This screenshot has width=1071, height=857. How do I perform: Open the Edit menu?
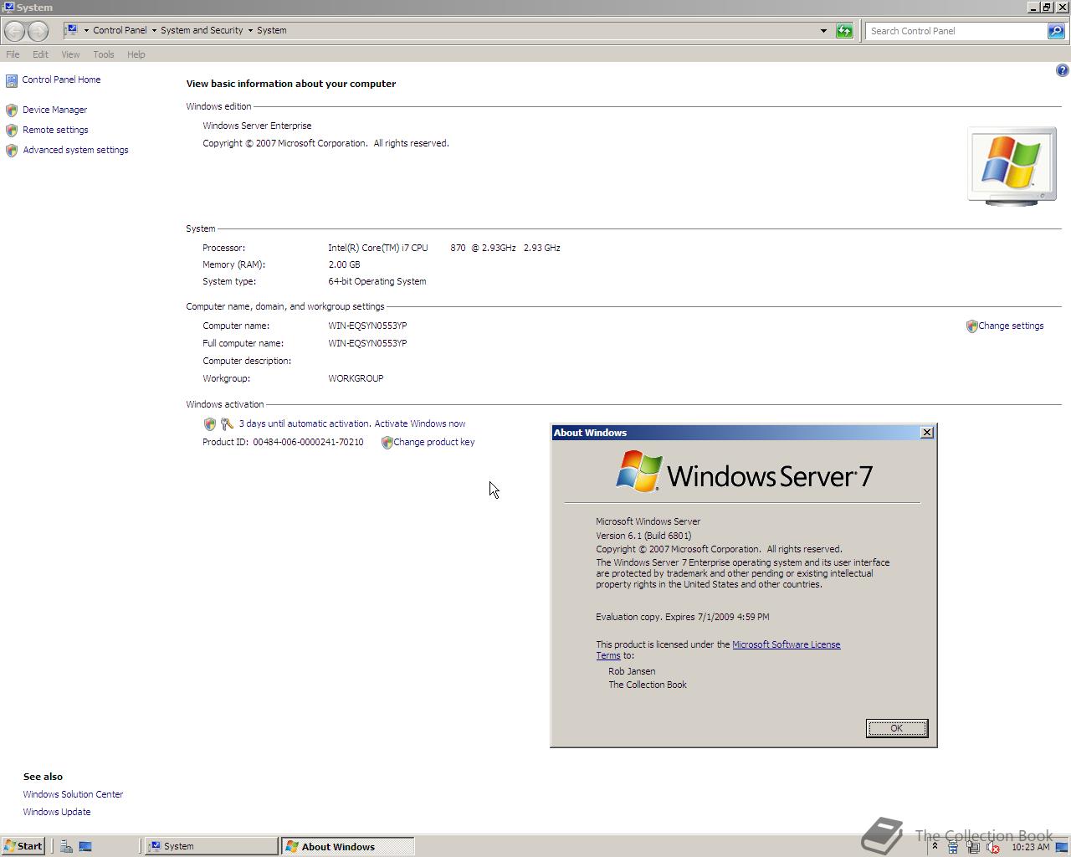40,54
